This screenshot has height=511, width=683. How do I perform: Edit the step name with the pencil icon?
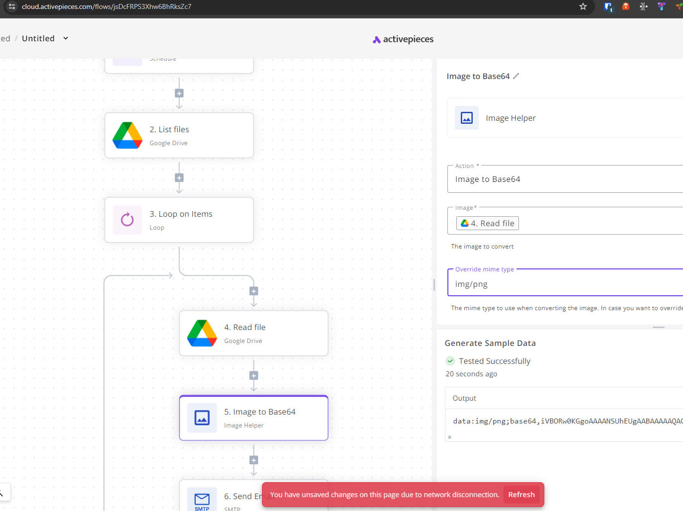516,76
